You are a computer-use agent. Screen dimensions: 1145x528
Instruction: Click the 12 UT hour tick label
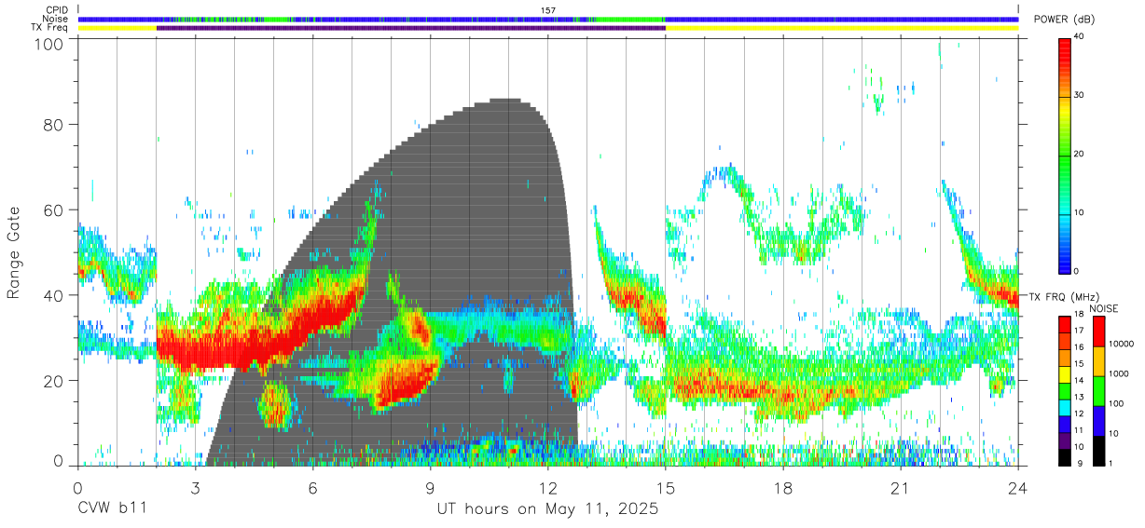click(x=548, y=487)
